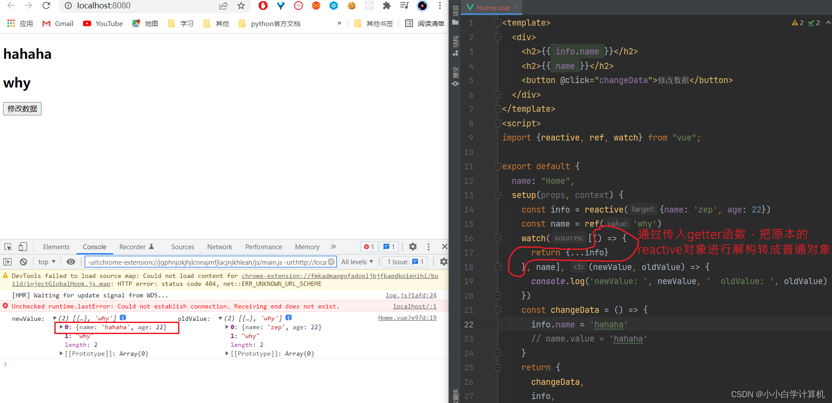
Task: Open the Chrome Extensions puzzle menu
Action: click(x=387, y=6)
